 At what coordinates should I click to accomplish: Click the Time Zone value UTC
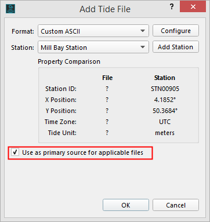pos(165,122)
